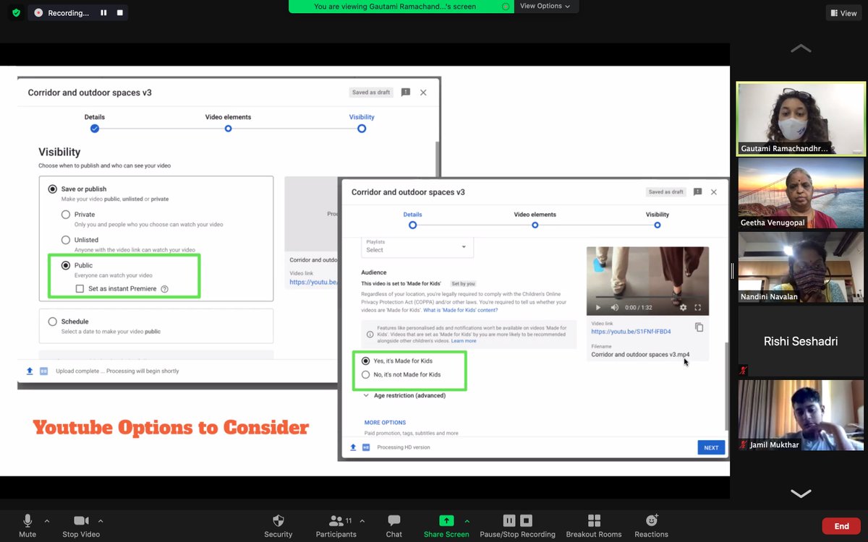Show previous participant videos with up chevron
This screenshot has width=868, height=542.
point(801,48)
